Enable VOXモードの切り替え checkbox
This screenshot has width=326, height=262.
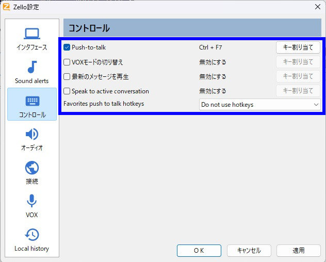pos(67,62)
